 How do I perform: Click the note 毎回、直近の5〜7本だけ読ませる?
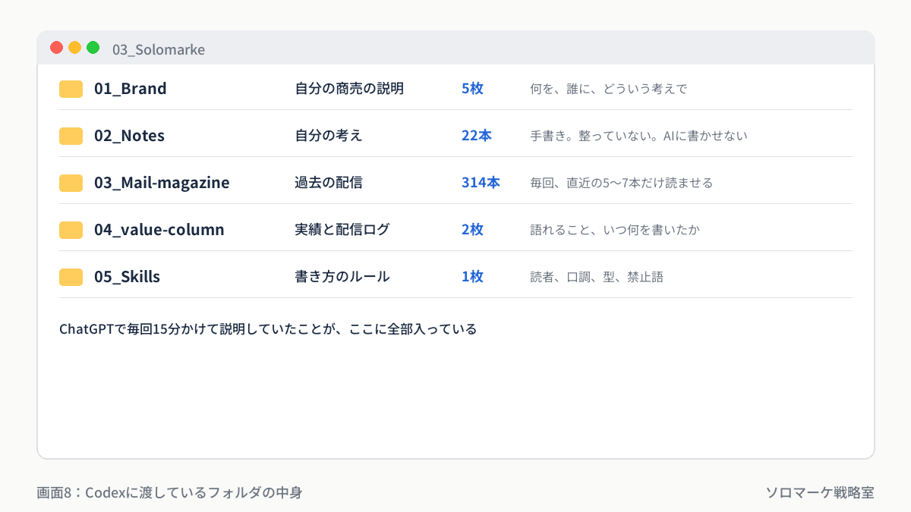pos(622,183)
